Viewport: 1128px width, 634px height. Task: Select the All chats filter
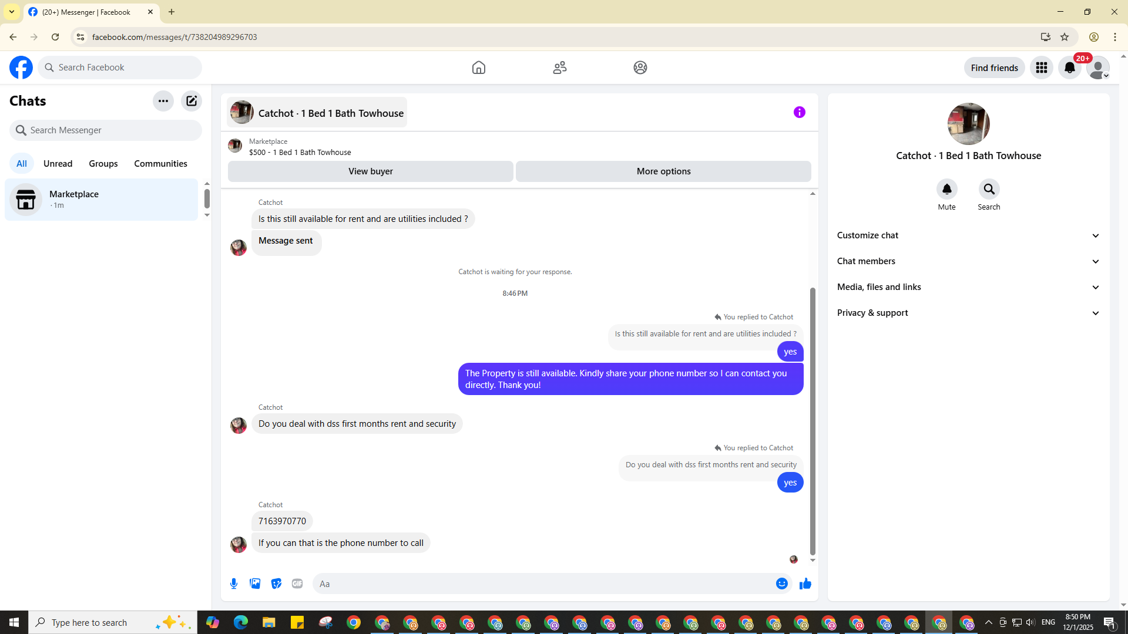click(x=22, y=164)
